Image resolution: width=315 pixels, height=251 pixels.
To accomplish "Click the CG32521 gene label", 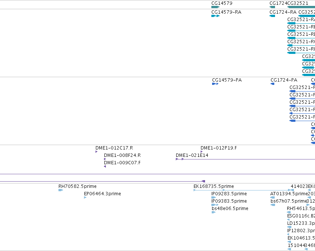I will (298, 3).
